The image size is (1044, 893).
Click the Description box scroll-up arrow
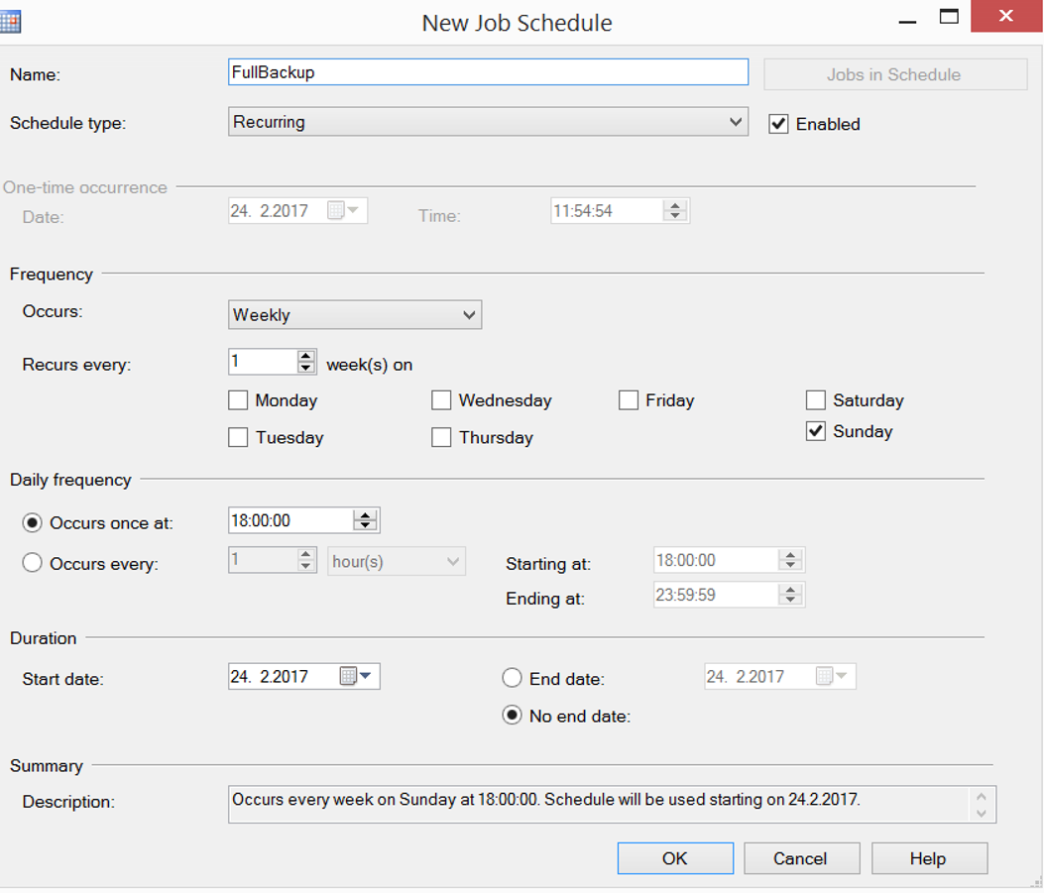982,793
